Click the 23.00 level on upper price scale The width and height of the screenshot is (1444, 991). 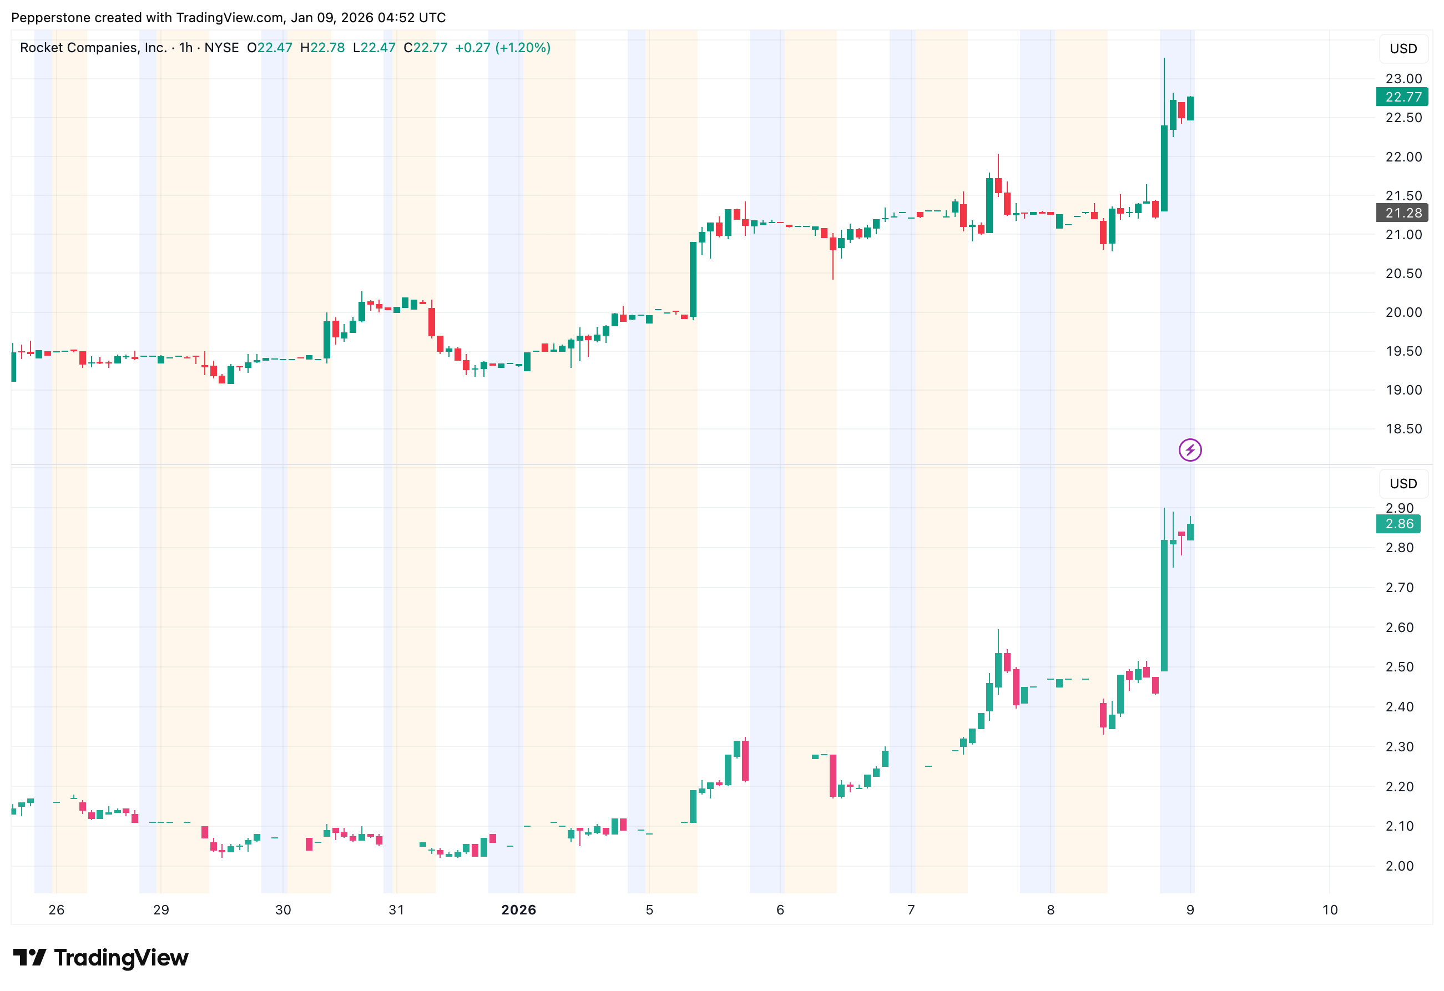click(1403, 79)
